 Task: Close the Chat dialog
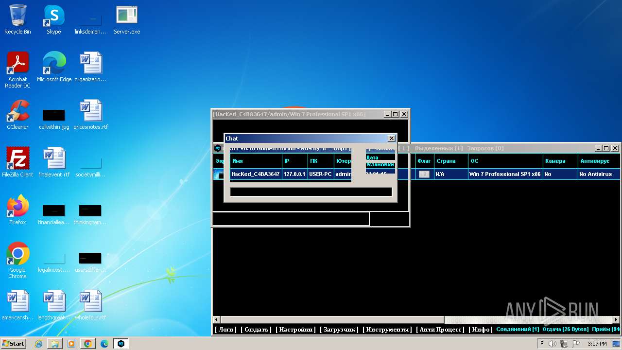click(392, 139)
